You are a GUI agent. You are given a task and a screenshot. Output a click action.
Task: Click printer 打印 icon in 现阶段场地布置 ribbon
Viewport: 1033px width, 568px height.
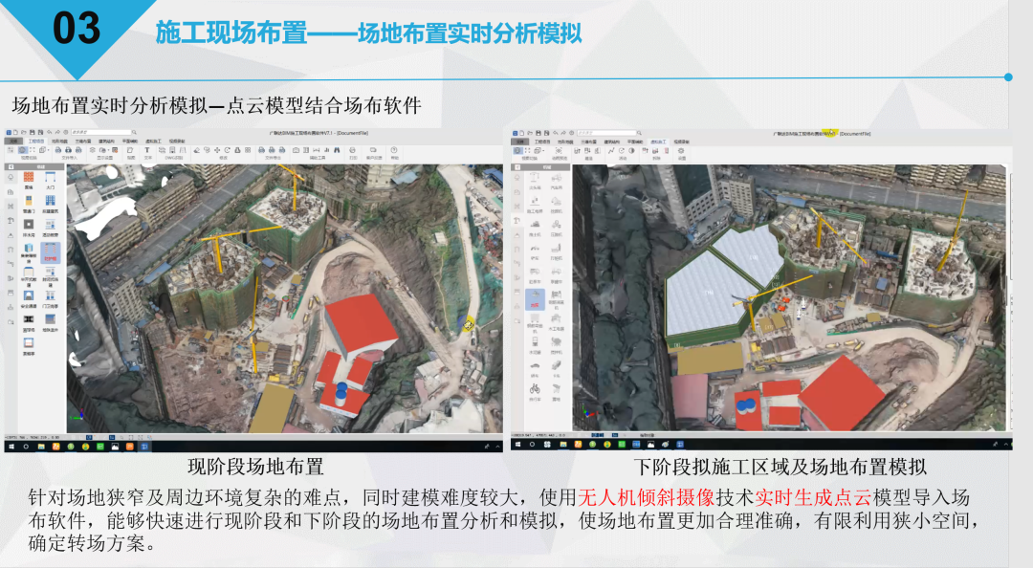[x=352, y=150]
